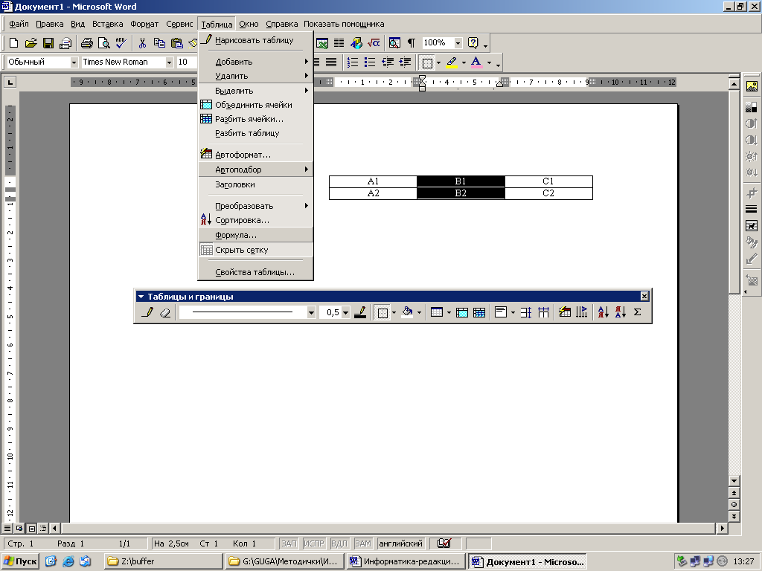Copy selection to clipboard
762x571 pixels.
[159, 43]
